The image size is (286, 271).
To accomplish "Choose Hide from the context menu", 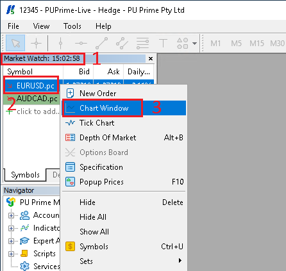I will [124, 202].
